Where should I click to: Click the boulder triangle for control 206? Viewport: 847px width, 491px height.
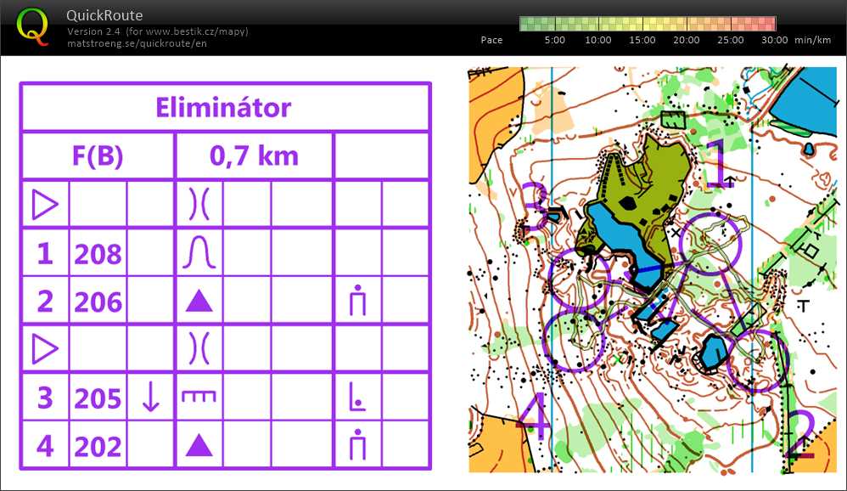(x=199, y=301)
